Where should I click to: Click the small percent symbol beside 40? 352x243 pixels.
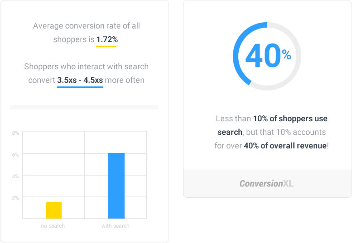287,55
